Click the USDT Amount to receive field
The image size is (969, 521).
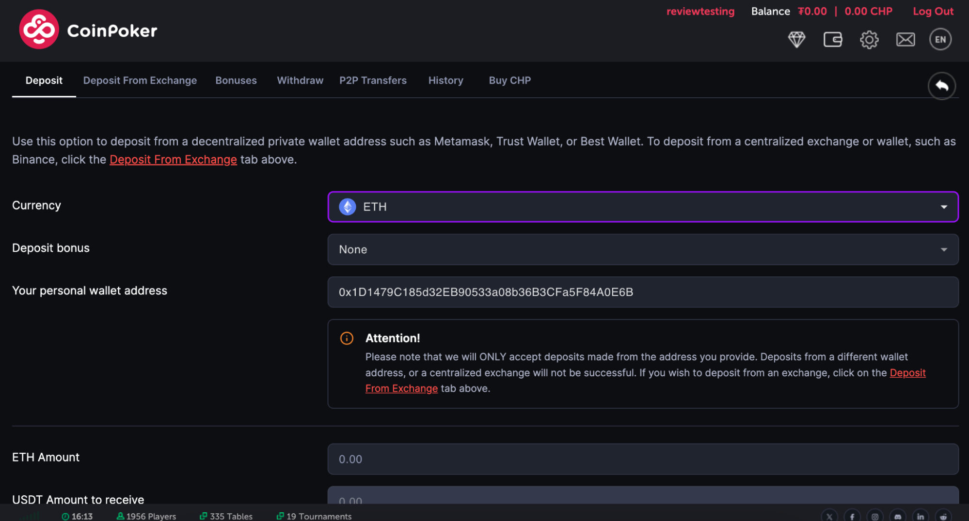[643, 495]
